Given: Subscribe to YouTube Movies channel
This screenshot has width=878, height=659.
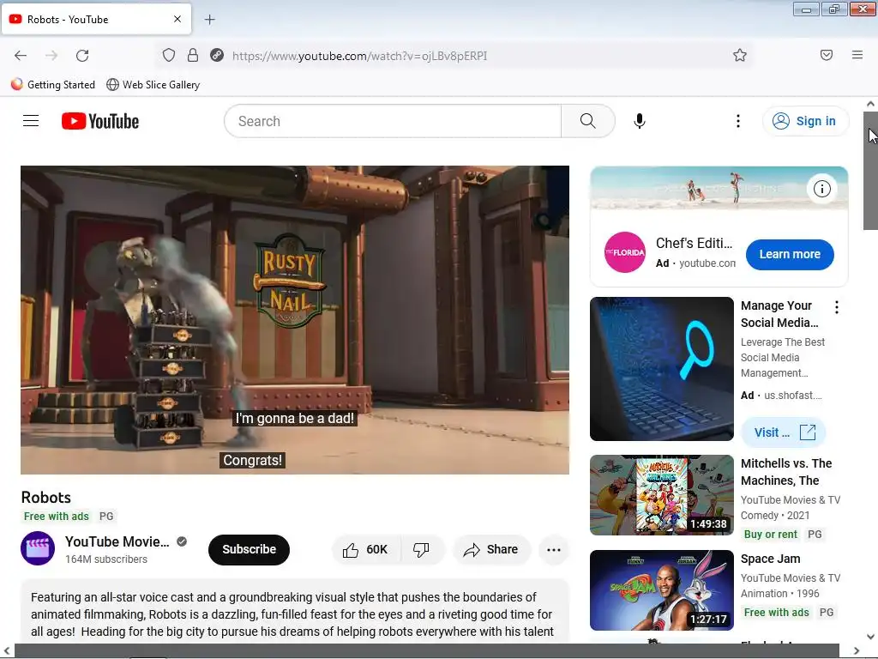Looking at the screenshot, I should (250, 550).
